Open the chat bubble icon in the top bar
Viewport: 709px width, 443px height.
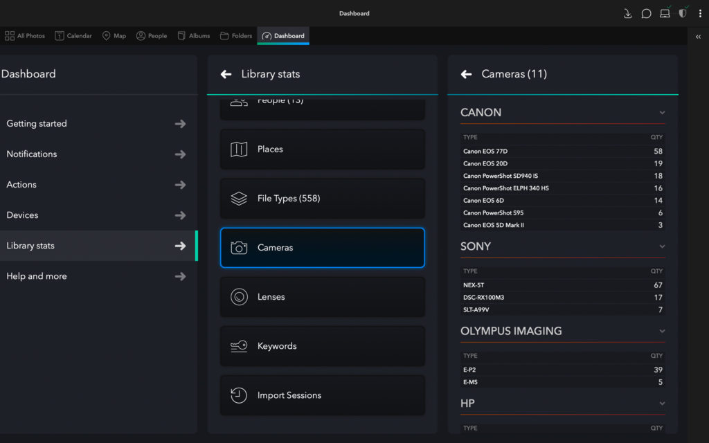click(646, 14)
